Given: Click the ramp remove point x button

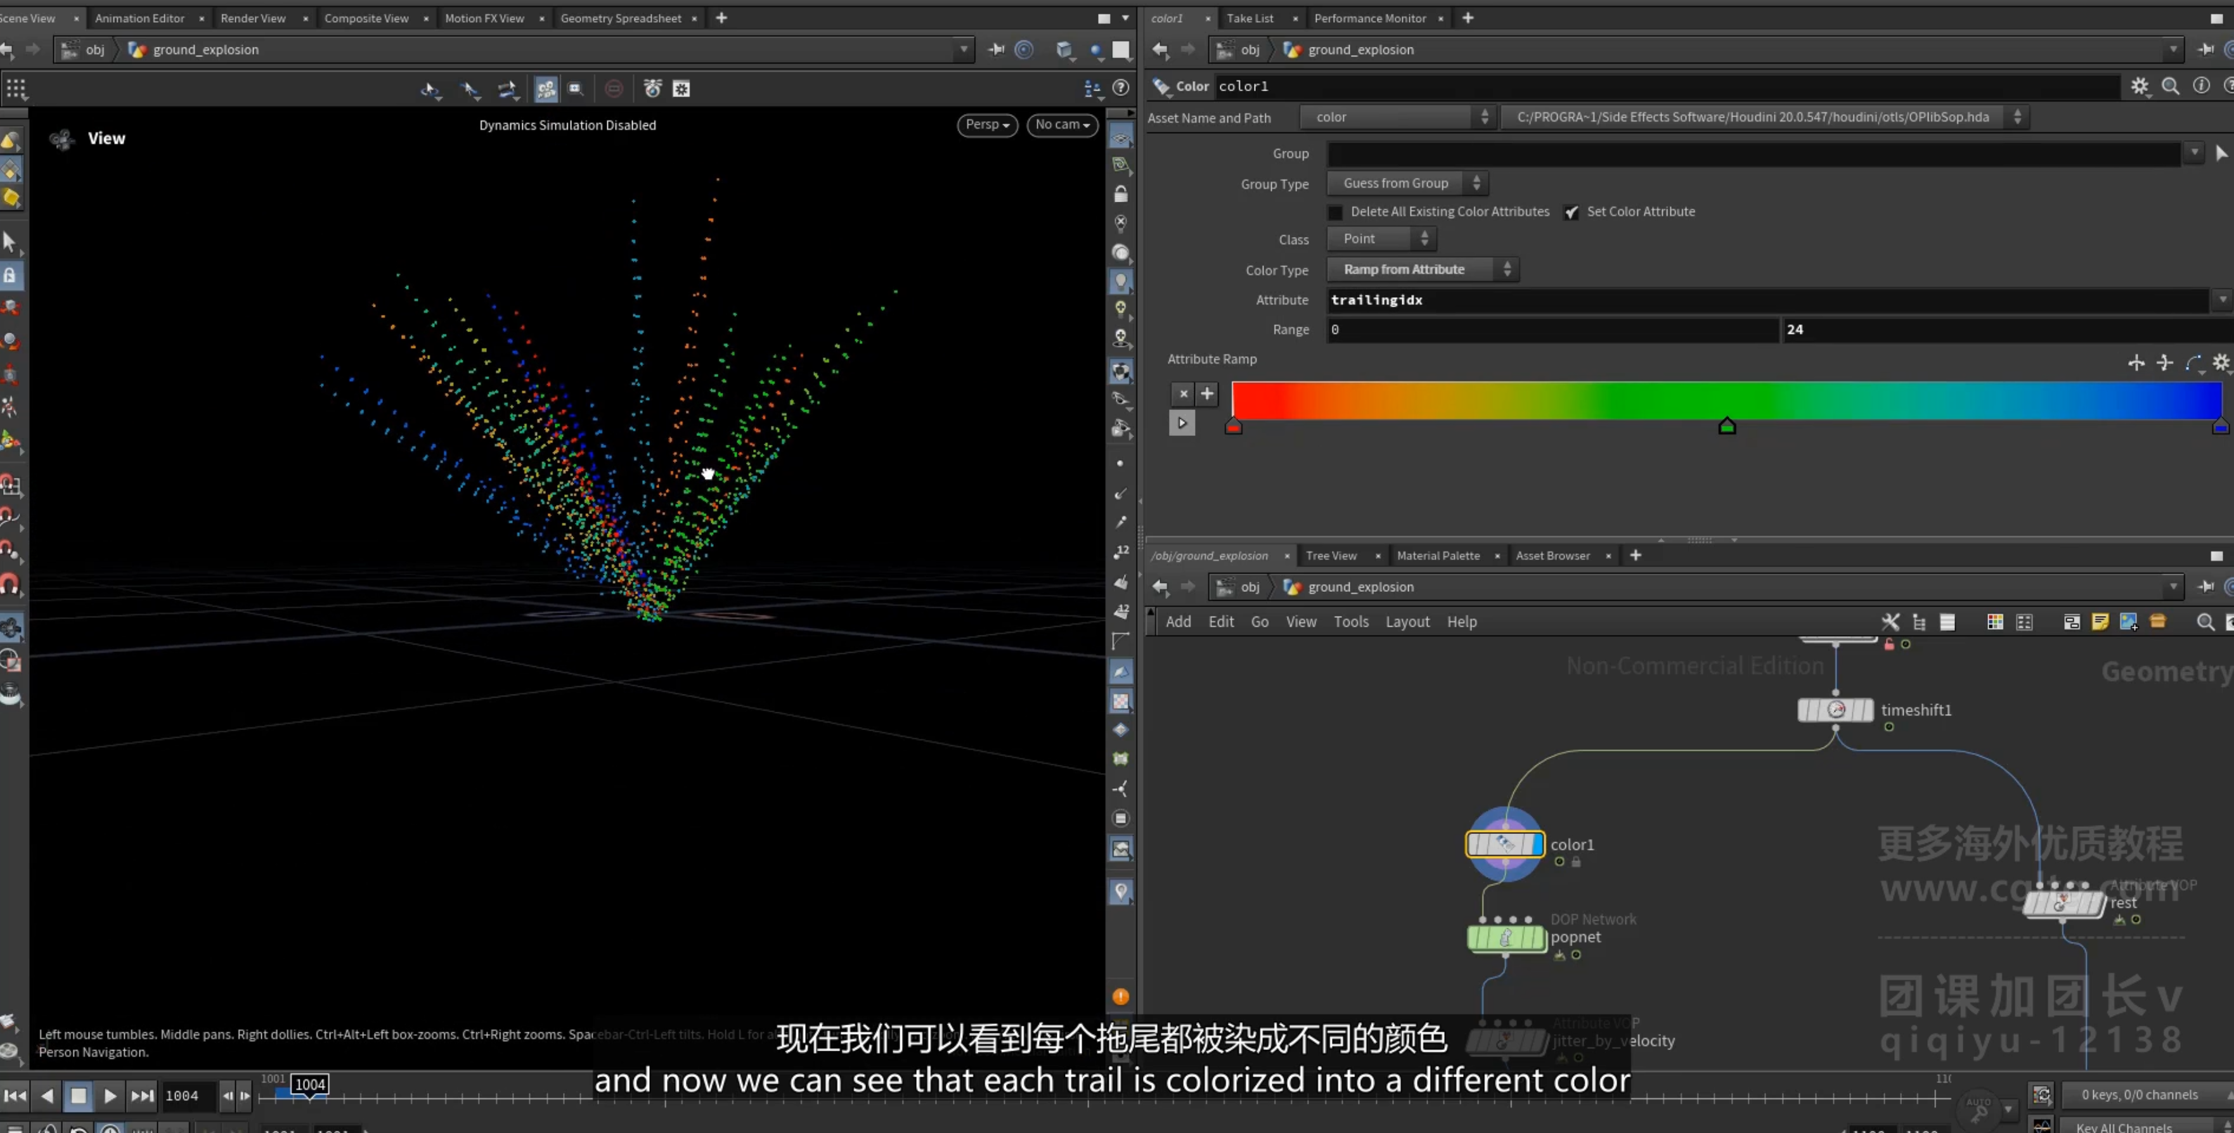Looking at the screenshot, I should click(x=1183, y=394).
